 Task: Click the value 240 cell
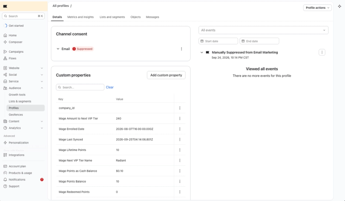pos(119,118)
